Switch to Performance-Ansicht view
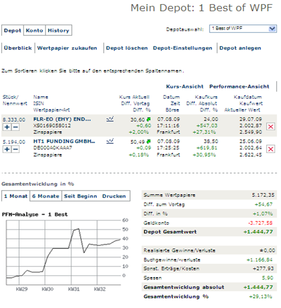Viewport: 281px width, 308px height. coord(239,86)
